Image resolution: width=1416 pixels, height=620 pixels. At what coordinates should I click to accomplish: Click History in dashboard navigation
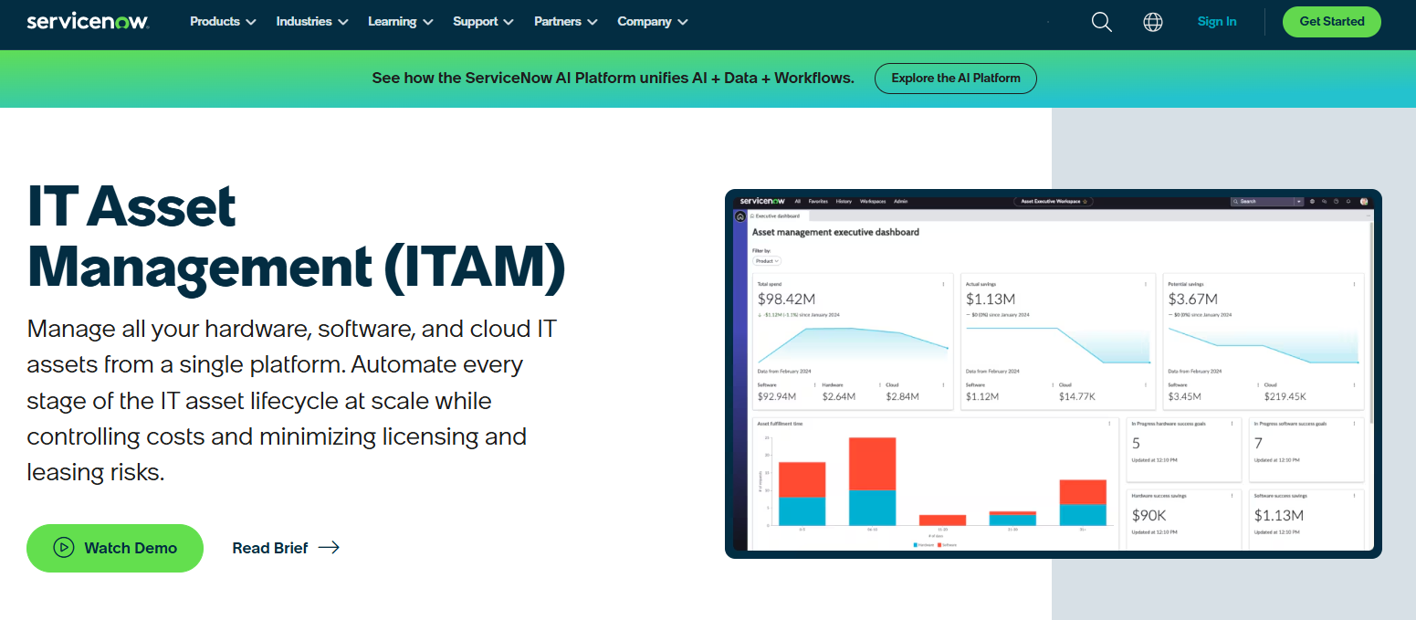[844, 201]
